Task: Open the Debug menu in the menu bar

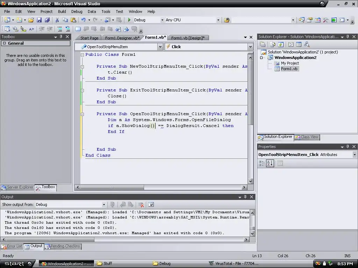Action: [x=77, y=12]
